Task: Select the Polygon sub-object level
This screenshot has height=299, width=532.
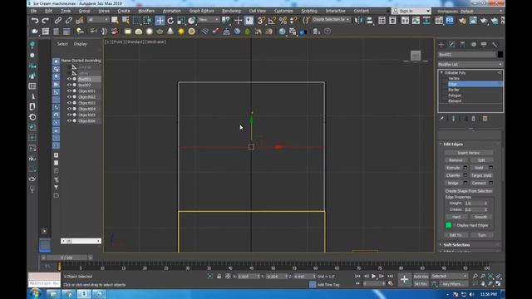Action: 455,96
